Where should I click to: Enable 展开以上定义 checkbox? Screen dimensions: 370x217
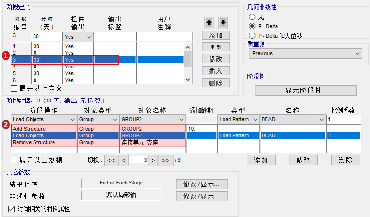pyautogui.click(x=14, y=88)
